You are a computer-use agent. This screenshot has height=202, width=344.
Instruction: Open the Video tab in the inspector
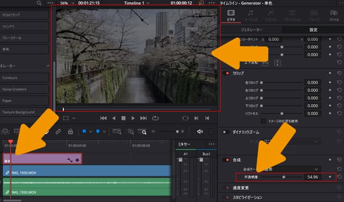(x=231, y=16)
